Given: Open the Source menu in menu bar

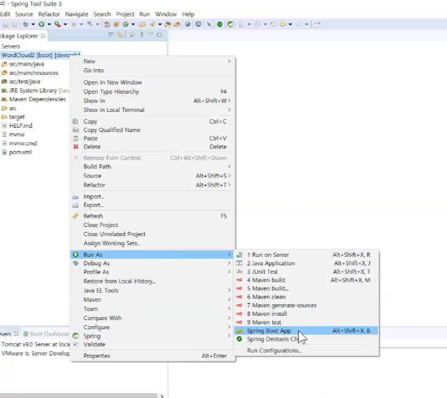Looking at the screenshot, I should pos(24,14).
